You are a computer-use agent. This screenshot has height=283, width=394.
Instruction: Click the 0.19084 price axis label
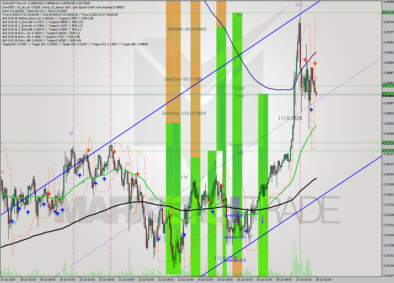388,62
